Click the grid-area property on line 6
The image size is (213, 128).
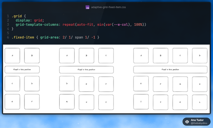(x=49, y=37)
